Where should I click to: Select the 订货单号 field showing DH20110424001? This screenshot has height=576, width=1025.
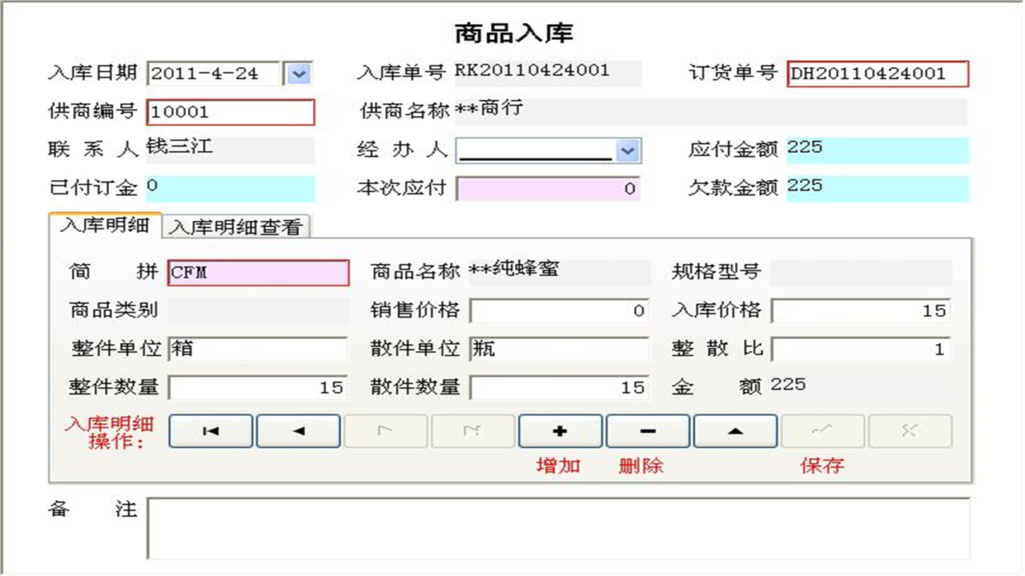point(877,73)
